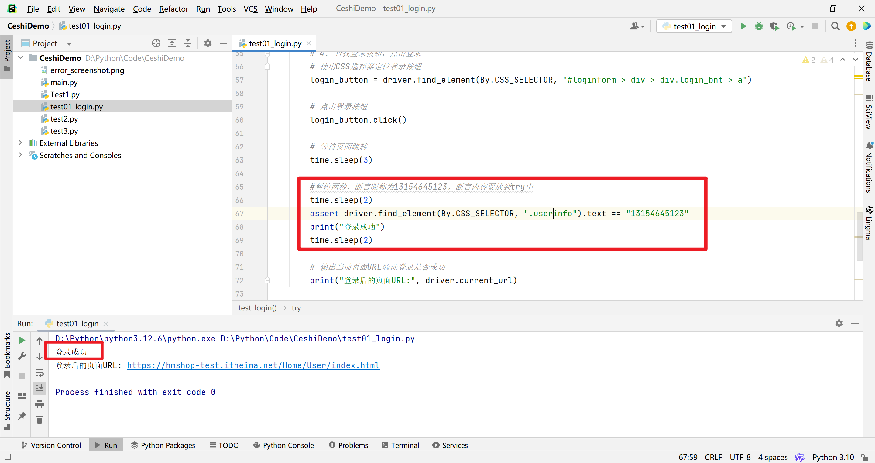The width and height of the screenshot is (875, 463).
Task: Open test01_login run configuration dropdown
Action: (694, 26)
